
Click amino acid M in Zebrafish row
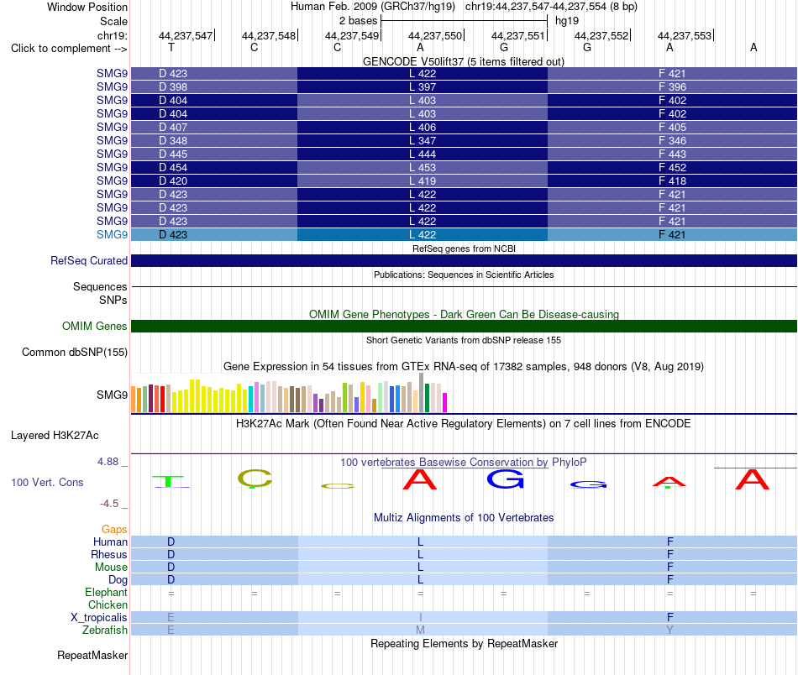[420, 631]
